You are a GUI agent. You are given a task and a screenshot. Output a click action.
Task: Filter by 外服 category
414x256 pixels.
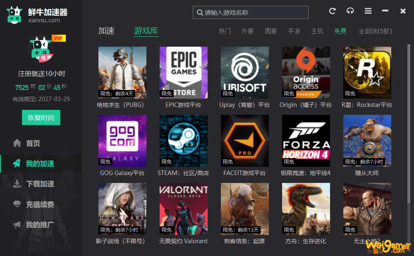[248, 31]
